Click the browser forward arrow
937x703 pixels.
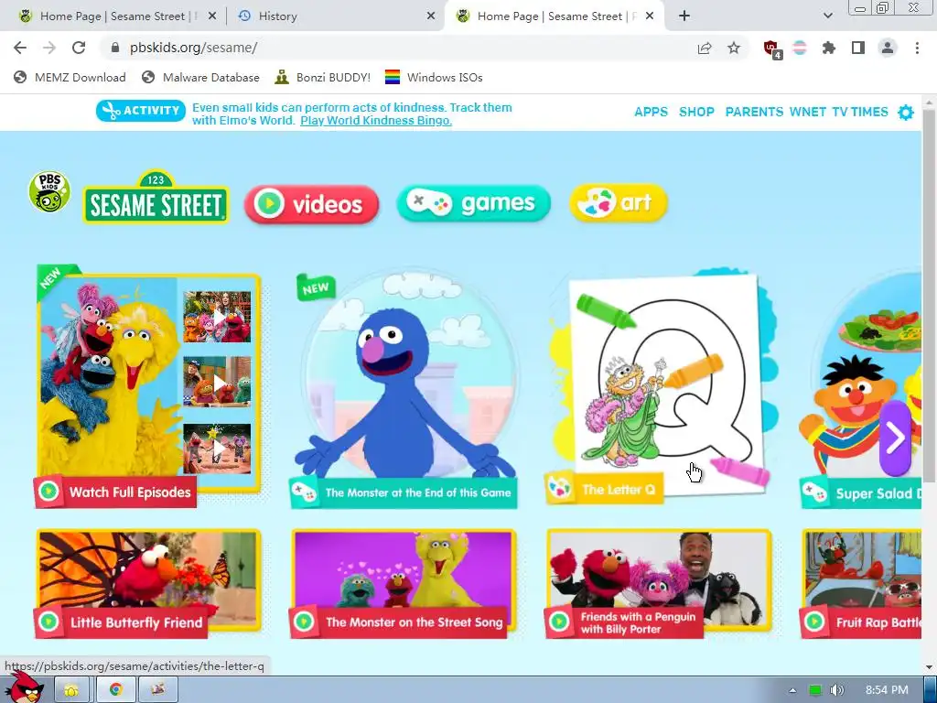49,48
